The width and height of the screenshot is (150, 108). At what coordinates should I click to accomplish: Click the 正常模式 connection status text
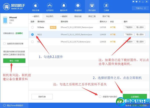19,33
